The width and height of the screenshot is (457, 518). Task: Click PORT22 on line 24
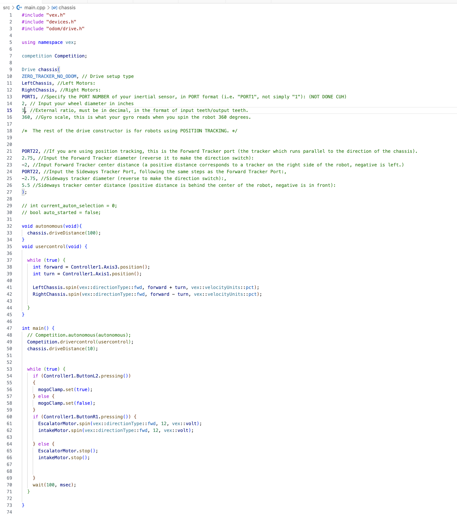(x=30, y=172)
